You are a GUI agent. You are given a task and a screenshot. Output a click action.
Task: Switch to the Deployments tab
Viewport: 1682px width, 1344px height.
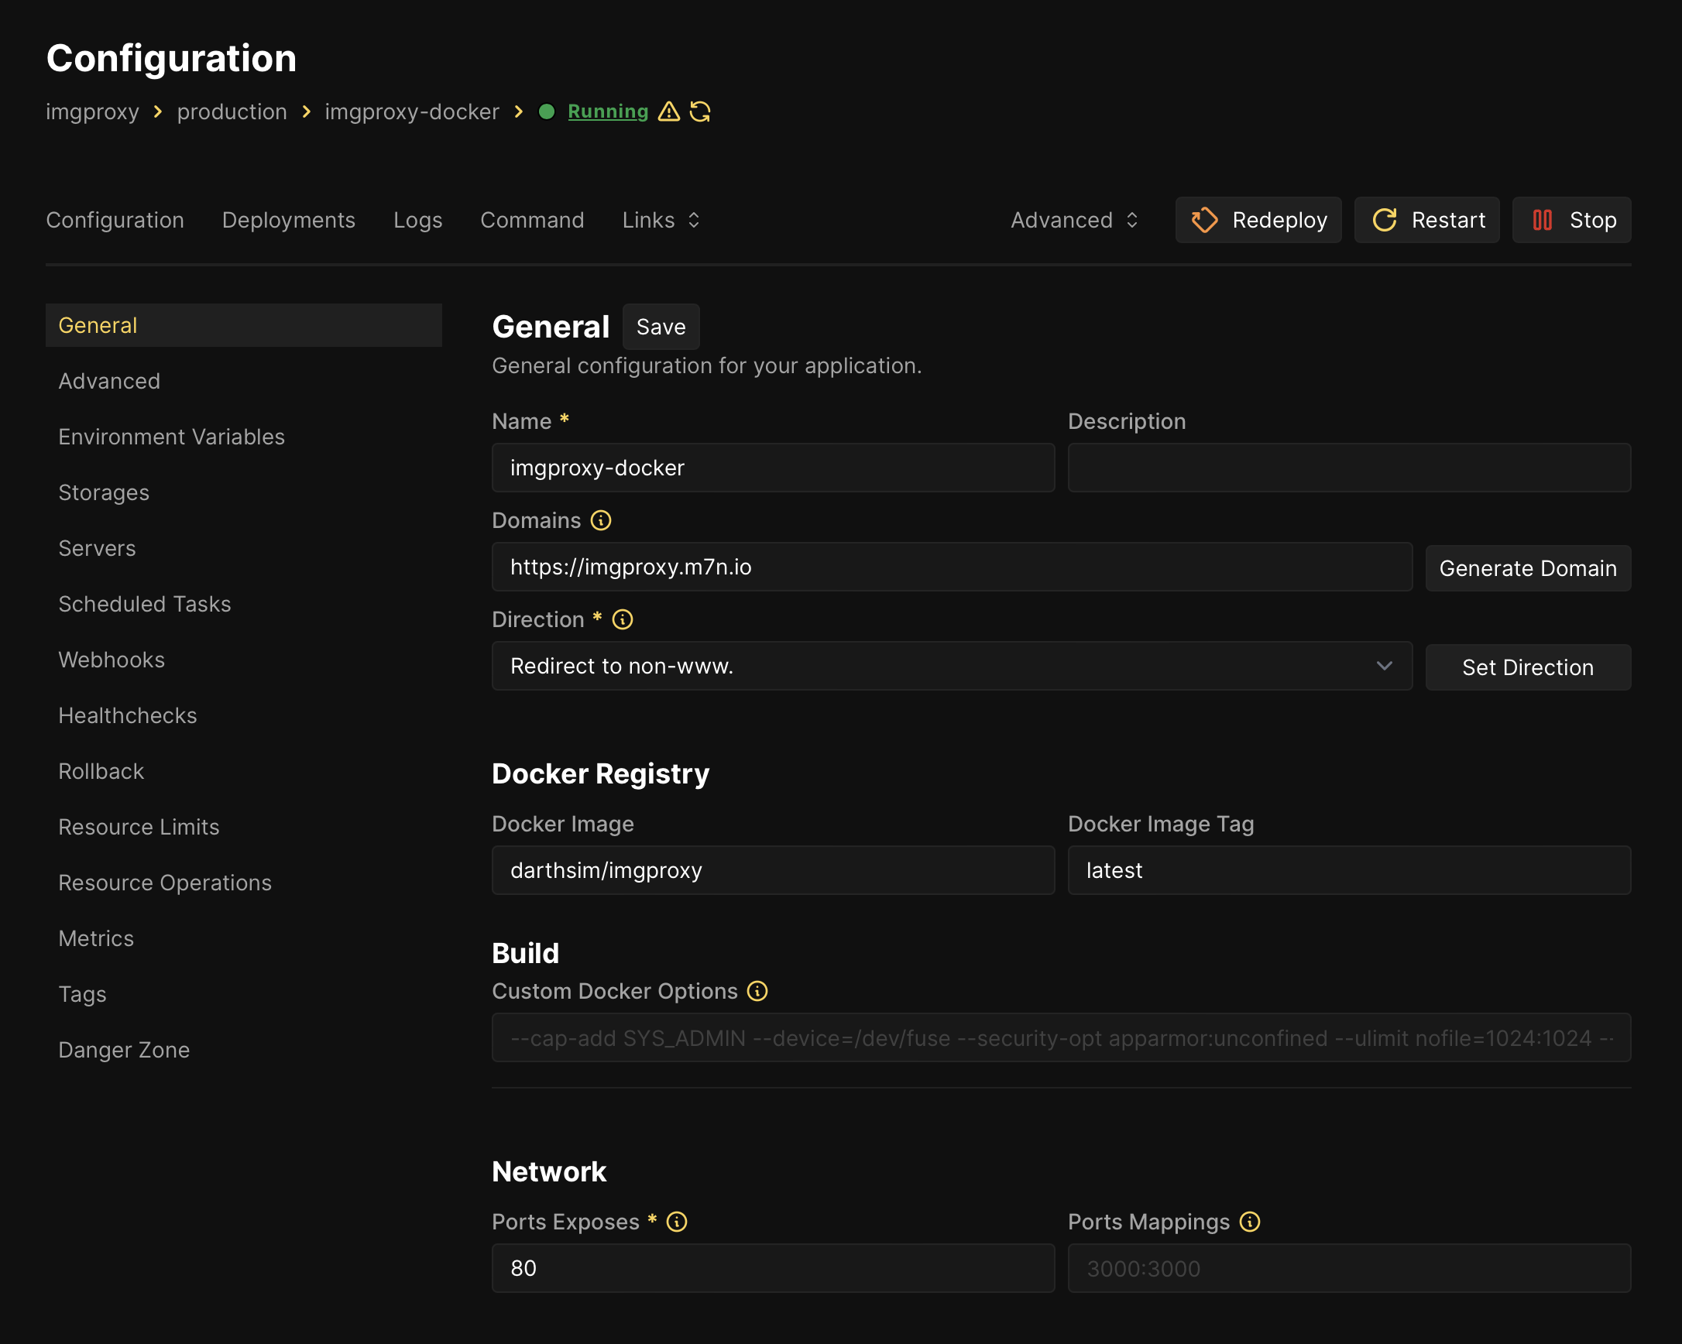point(289,220)
